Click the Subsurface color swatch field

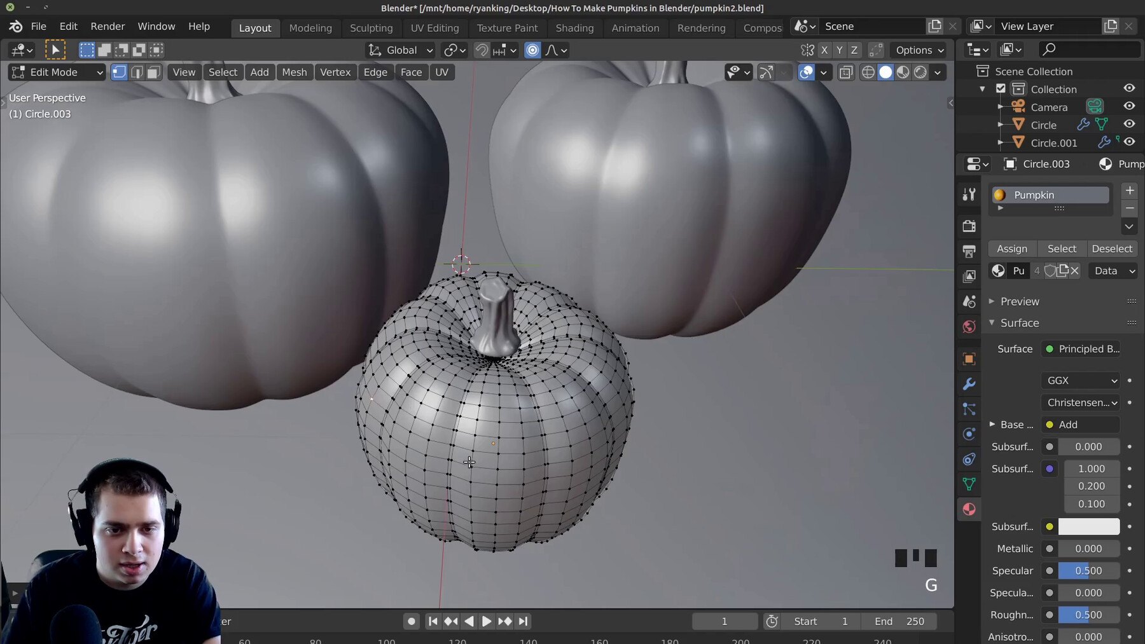click(x=1088, y=526)
